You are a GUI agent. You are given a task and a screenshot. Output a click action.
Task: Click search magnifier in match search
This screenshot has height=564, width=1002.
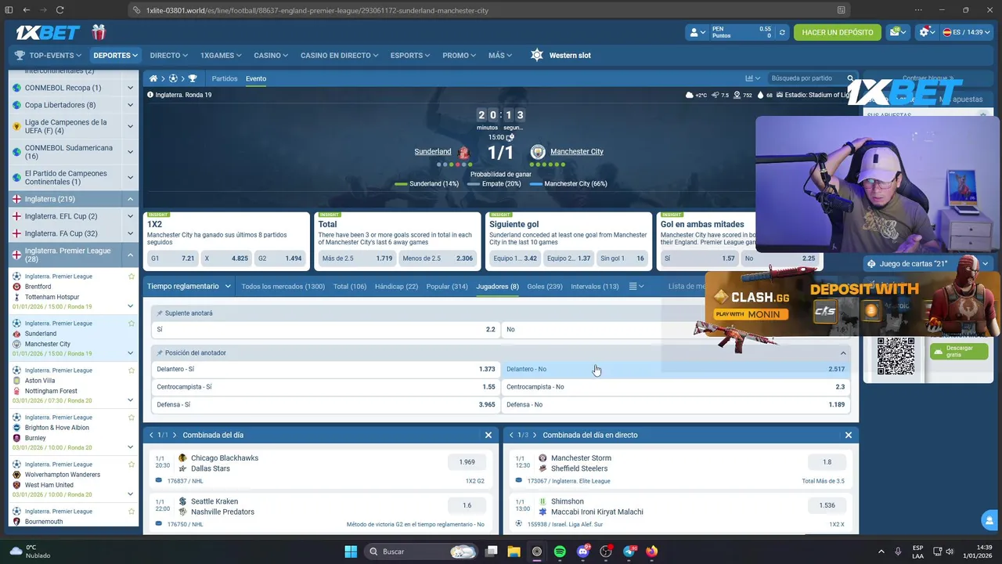[850, 78]
